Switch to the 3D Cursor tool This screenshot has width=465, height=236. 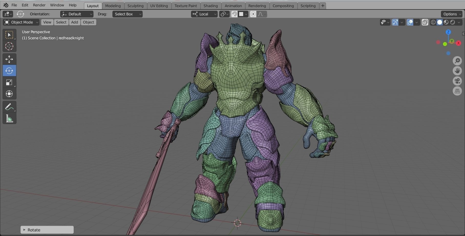(x=9, y=46)
